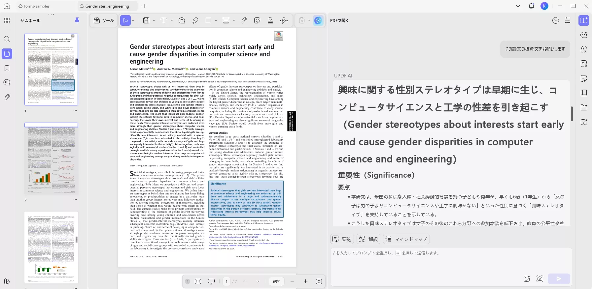The image size is (592, 289).
Task: Click the translate icon in right sidebar
Action: coord(584,49)
